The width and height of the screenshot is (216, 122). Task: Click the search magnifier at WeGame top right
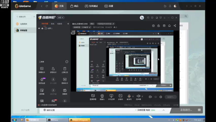(x=186, y=16)
